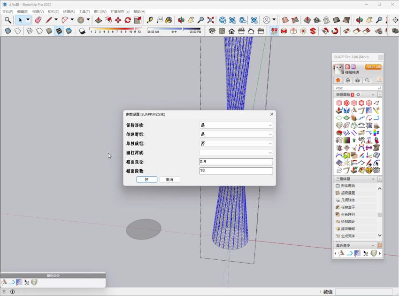
Task: Open Circle tool dropdown arrow
Action: [88, 20]
